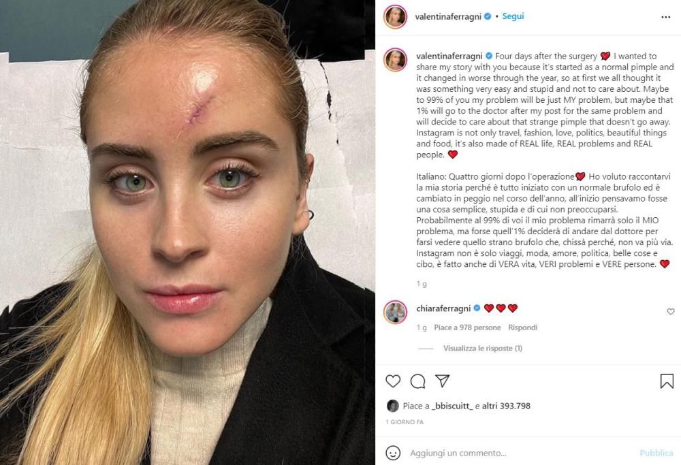Open chiaraferragni's profile avatar

395,312
